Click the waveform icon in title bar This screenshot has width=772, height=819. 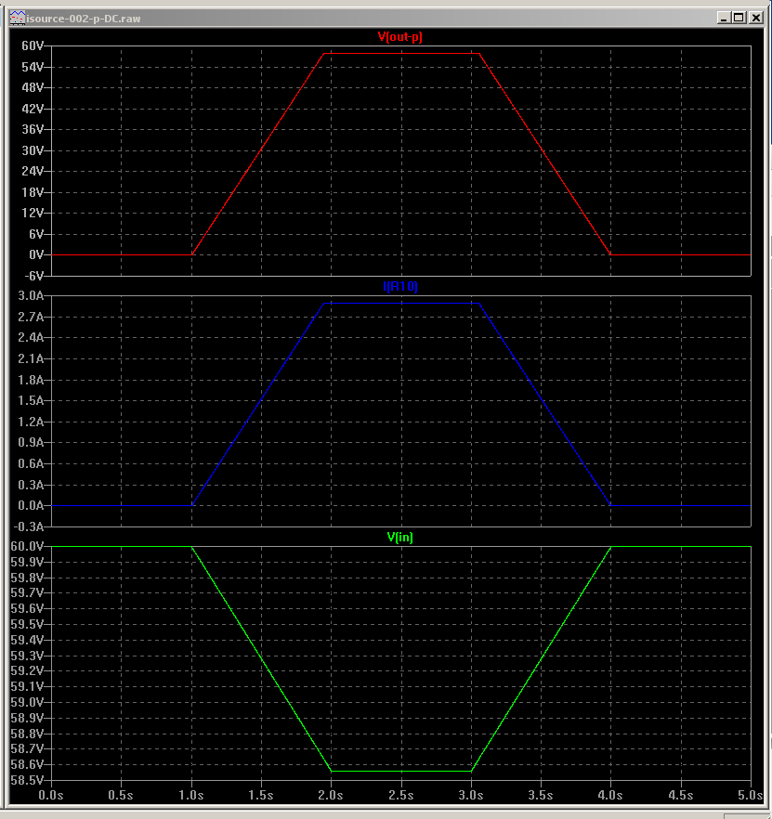(x=18, y=18)
